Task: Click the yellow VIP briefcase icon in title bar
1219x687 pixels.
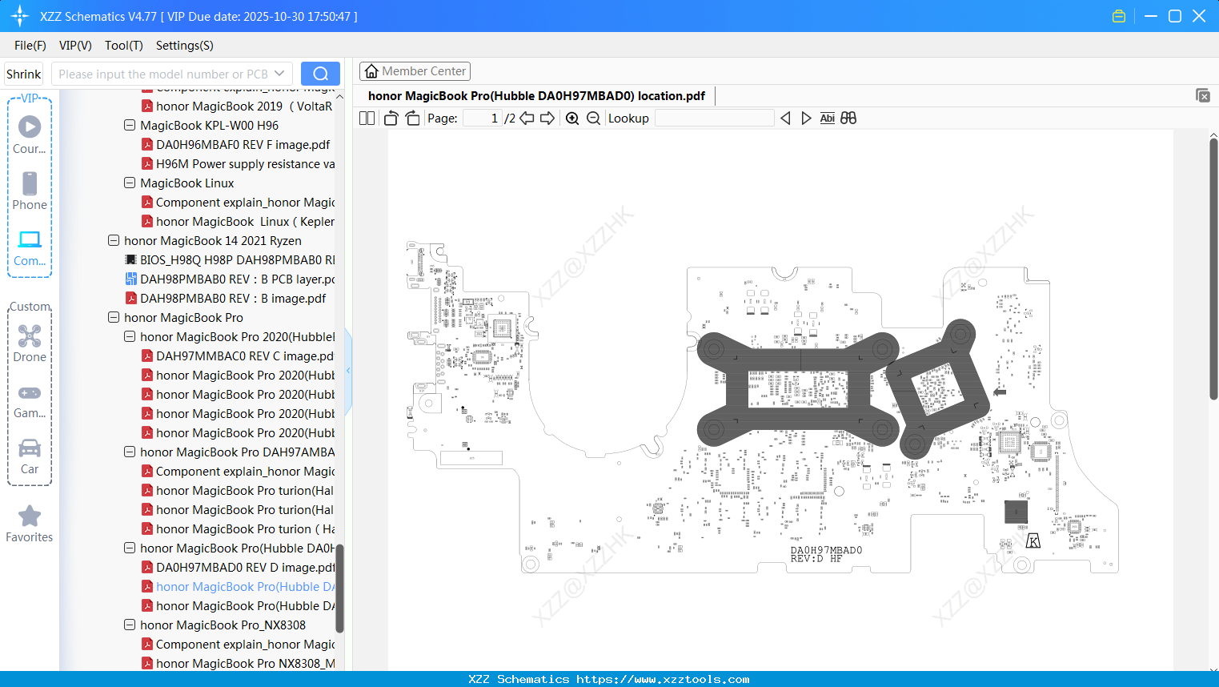Action: point(1119,16)
